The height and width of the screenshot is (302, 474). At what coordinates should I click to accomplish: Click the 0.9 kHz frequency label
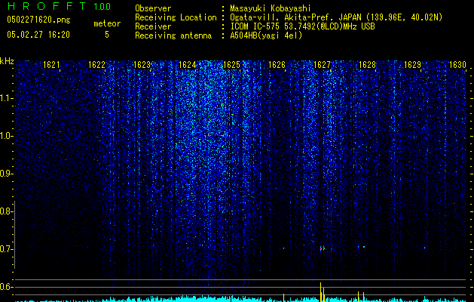6,174
